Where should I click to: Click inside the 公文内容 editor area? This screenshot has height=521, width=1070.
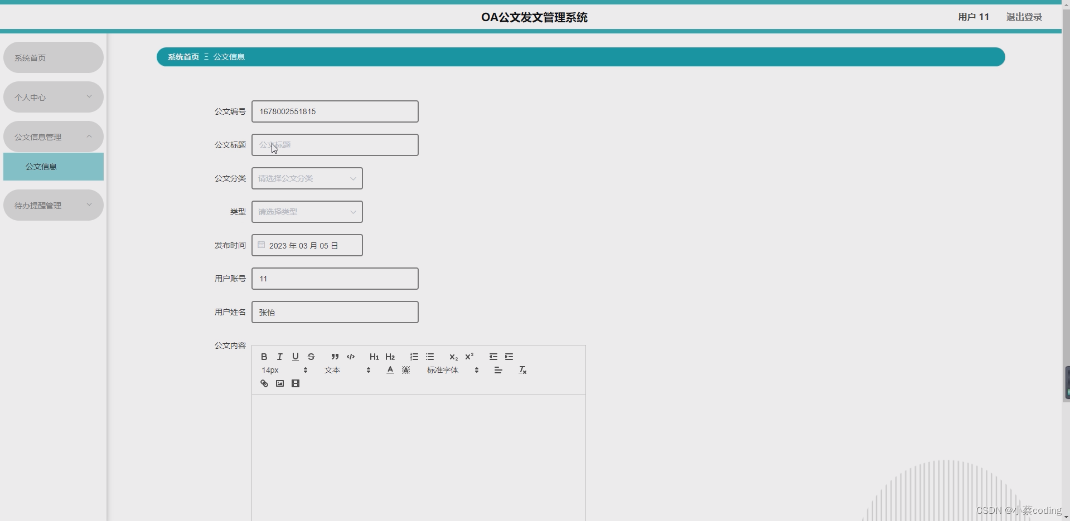point(419,458)
